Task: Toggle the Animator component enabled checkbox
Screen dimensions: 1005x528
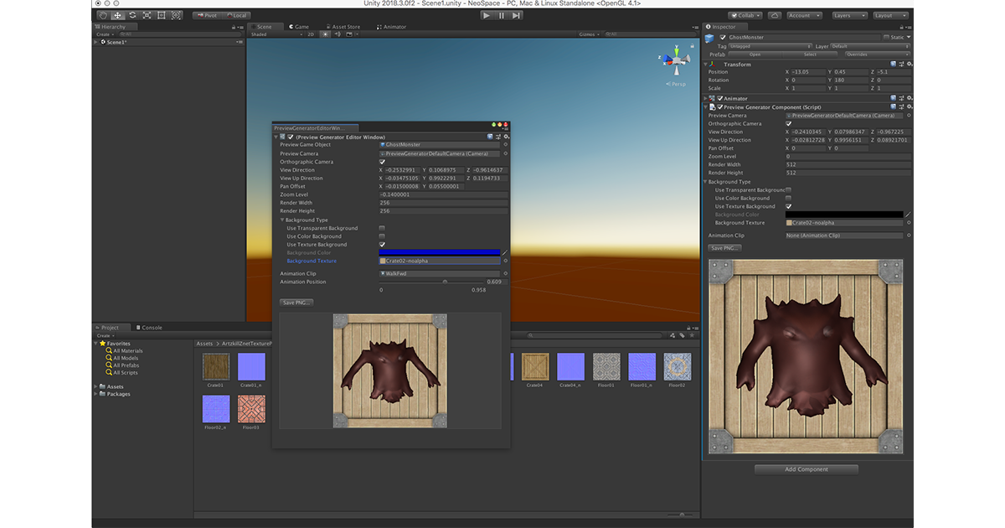Action: 721,98
